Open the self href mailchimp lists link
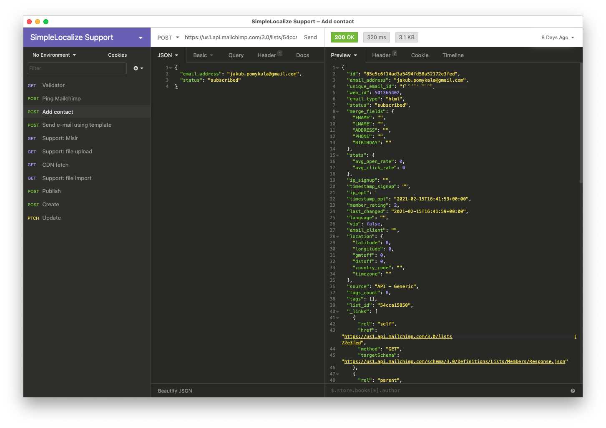The width and height of the screenshot is (606, 428). point(398,337)
